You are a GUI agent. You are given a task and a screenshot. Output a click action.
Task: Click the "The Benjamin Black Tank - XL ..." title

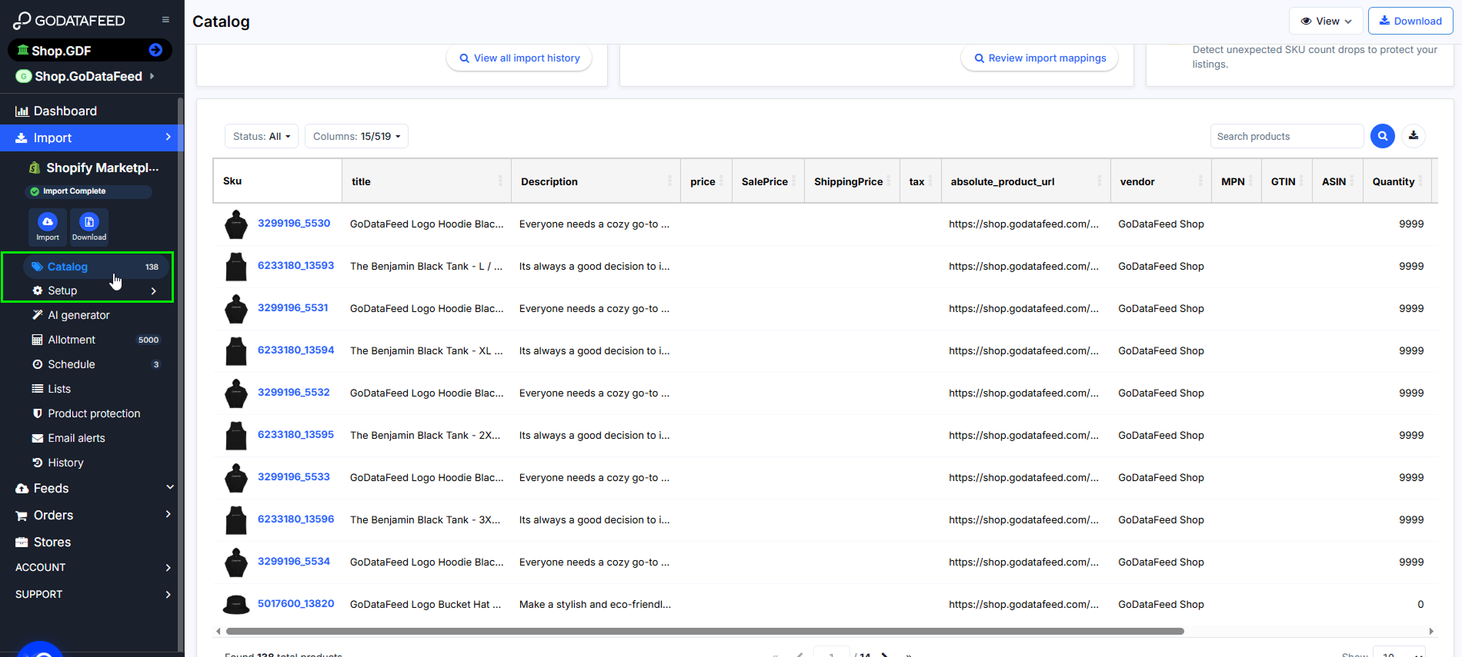pos(426,351)
